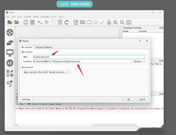
Task: Click Cancel in the Project dialog
Action: pyautogui.click(x=142, y=99)
